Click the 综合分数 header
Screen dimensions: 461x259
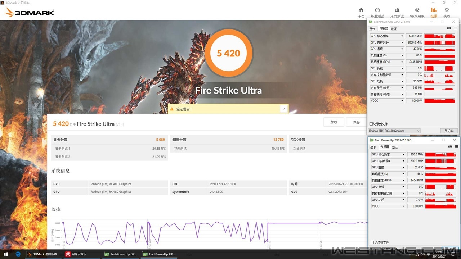(x=298, y=140)
